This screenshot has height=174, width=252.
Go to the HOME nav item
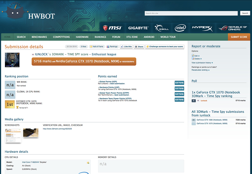[7, 37]
